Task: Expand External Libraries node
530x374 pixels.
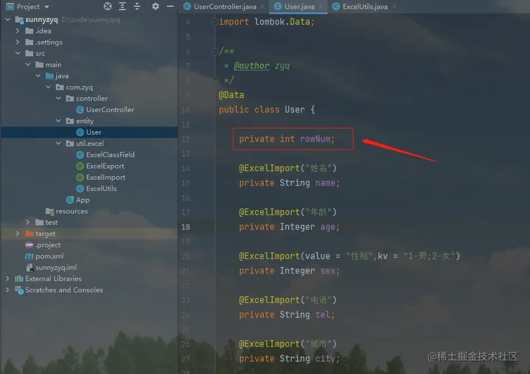Action: (7, 278)
